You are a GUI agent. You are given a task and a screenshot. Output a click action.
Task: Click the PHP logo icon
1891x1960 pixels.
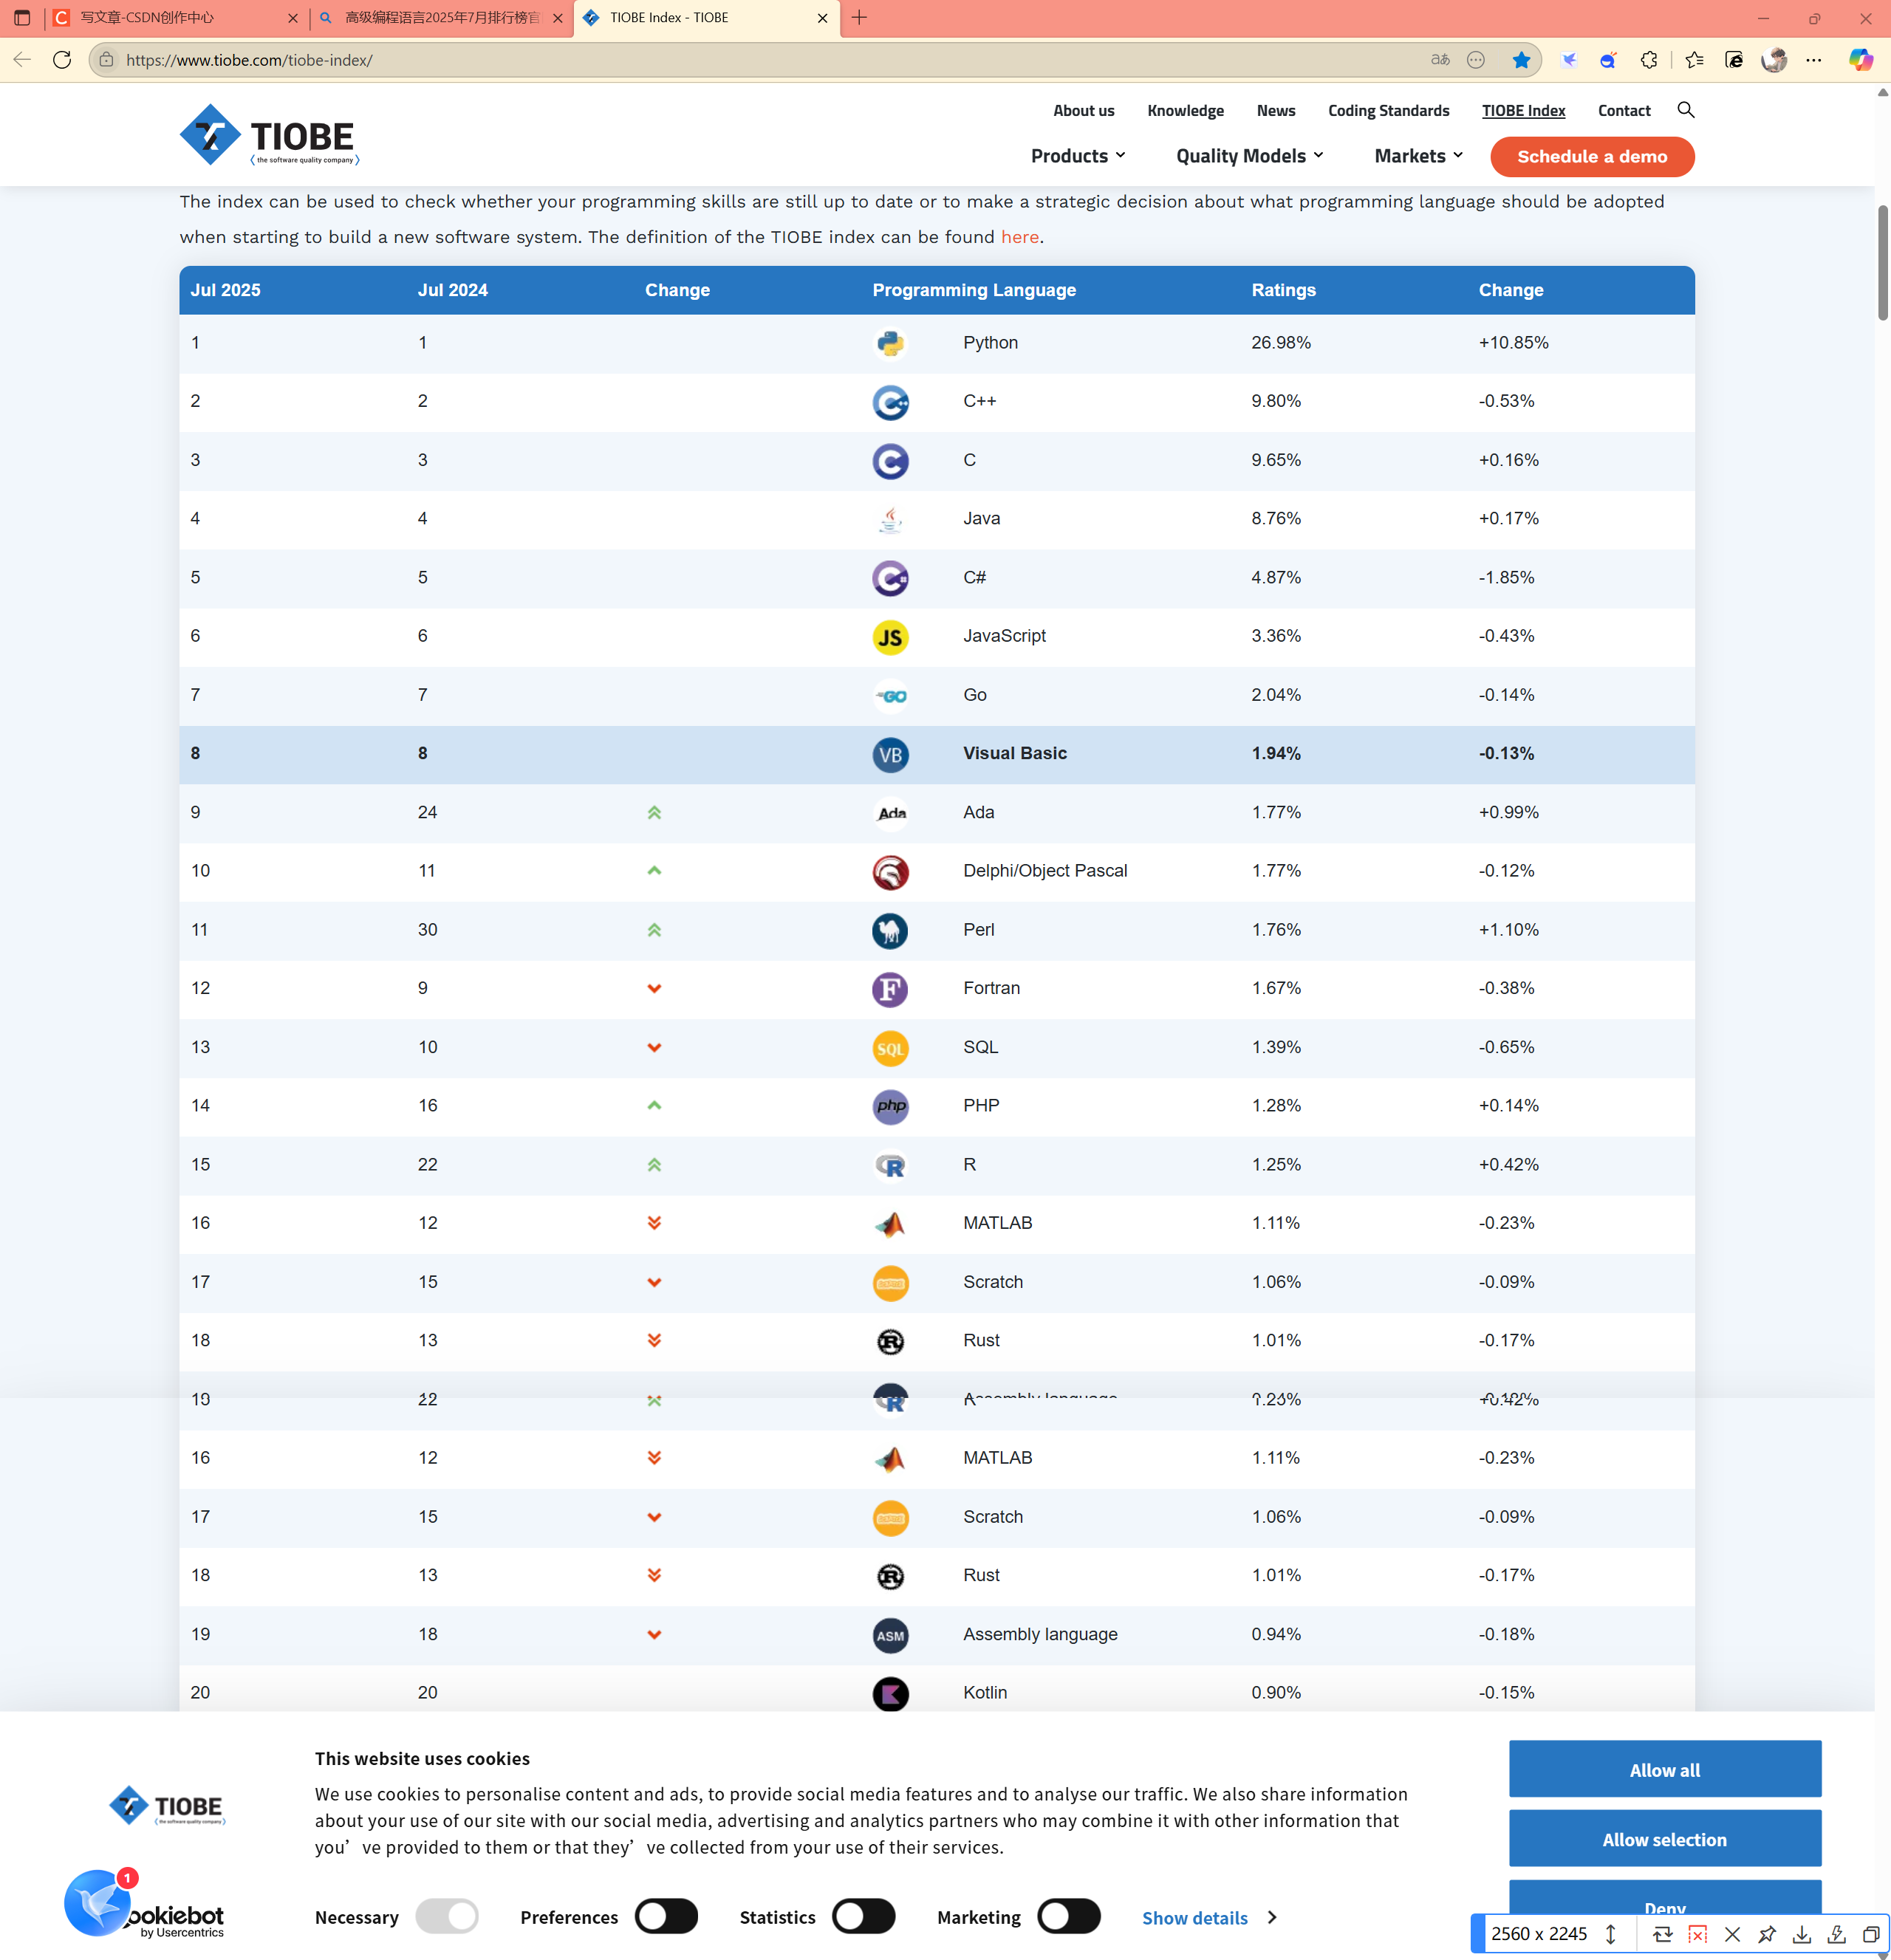(890, 1106)
